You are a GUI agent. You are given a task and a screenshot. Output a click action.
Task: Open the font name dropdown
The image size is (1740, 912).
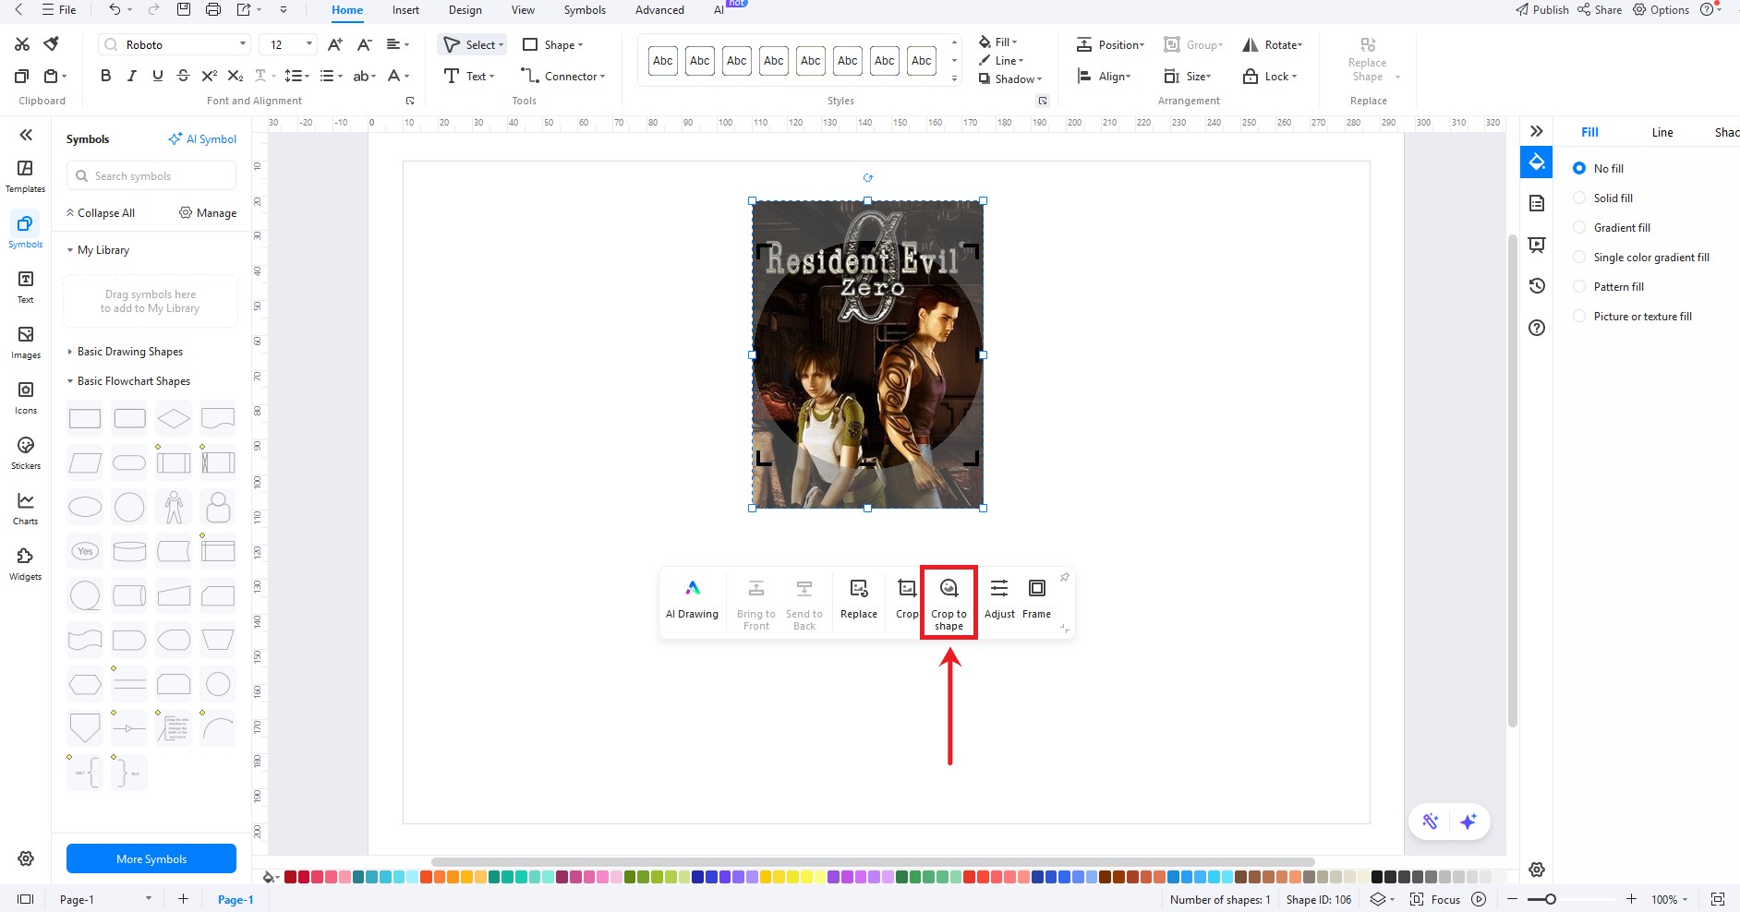[x=243, y=44]
